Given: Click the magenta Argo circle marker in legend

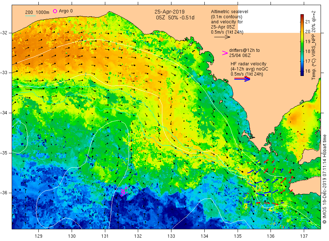Looking at the screenshot, I should [55, 11].
